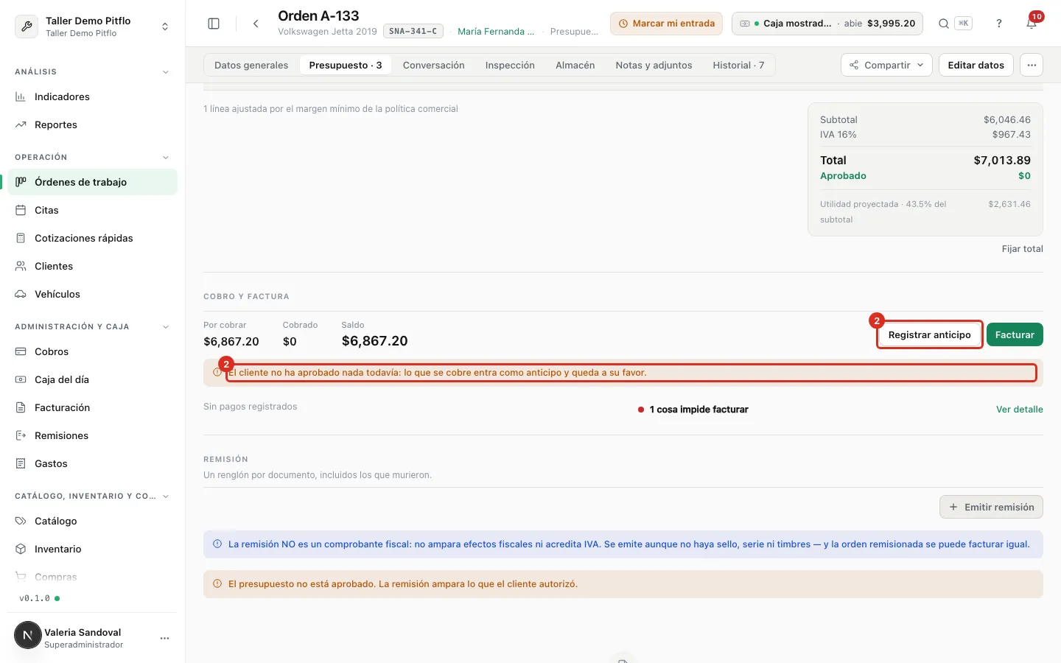Toggle the sidebar panel icon
Viewport: 1061px width, 663px height.
[x=214, y=24]
